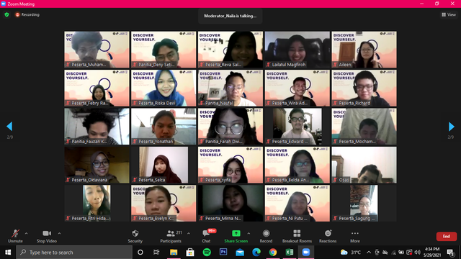The height and width of the screenshot is (259, 461).
Task: Open Google Chrome from the taskbar
Action: (273, 253)
